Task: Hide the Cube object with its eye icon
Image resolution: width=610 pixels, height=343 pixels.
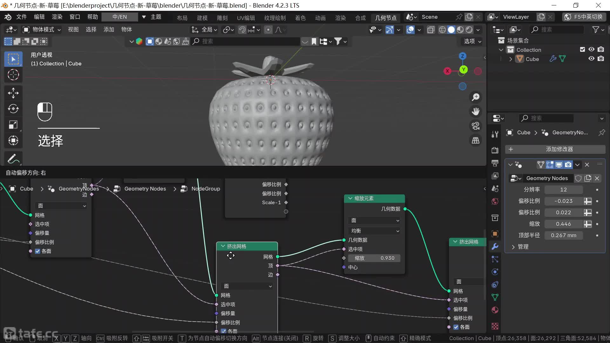Action: [x=591, y=59]
